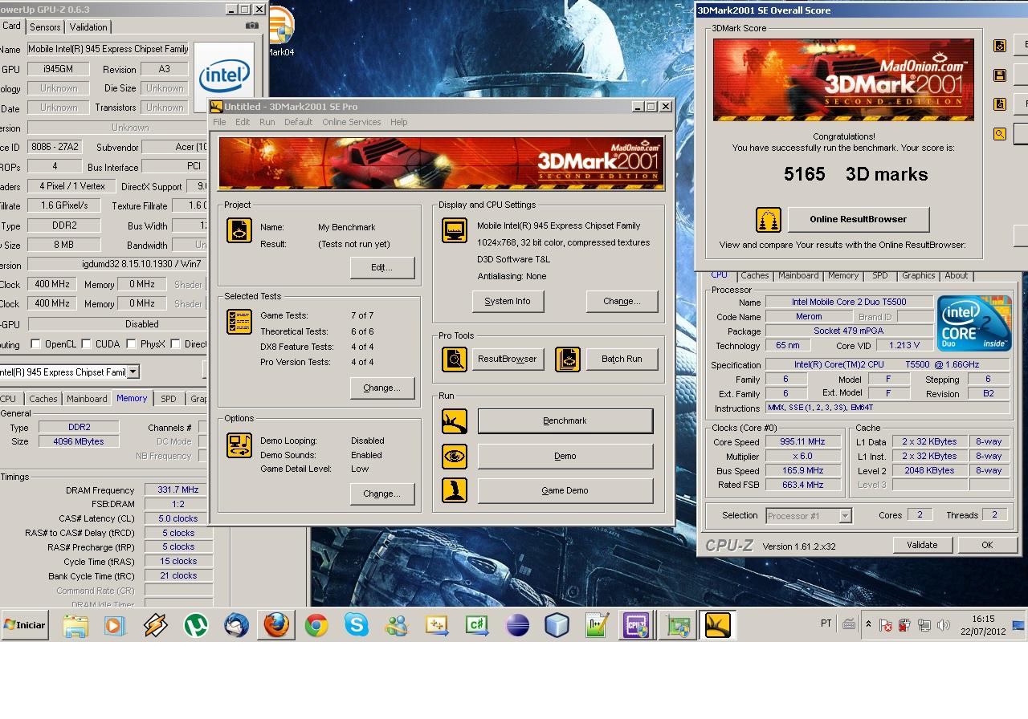Click the Online ResultBrowser button
The height and width of the screenshot is (719, 1028).
859,219
